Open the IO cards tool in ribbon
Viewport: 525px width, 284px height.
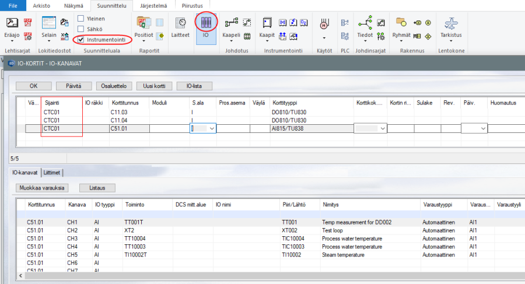click(x=205, y=24)
